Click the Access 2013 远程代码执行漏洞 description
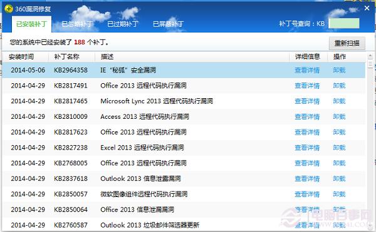This screenshot has width=376, height=232. pos(145,117)
